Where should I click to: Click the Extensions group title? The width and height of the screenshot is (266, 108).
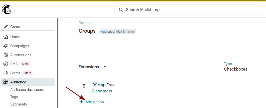[89, 67]
